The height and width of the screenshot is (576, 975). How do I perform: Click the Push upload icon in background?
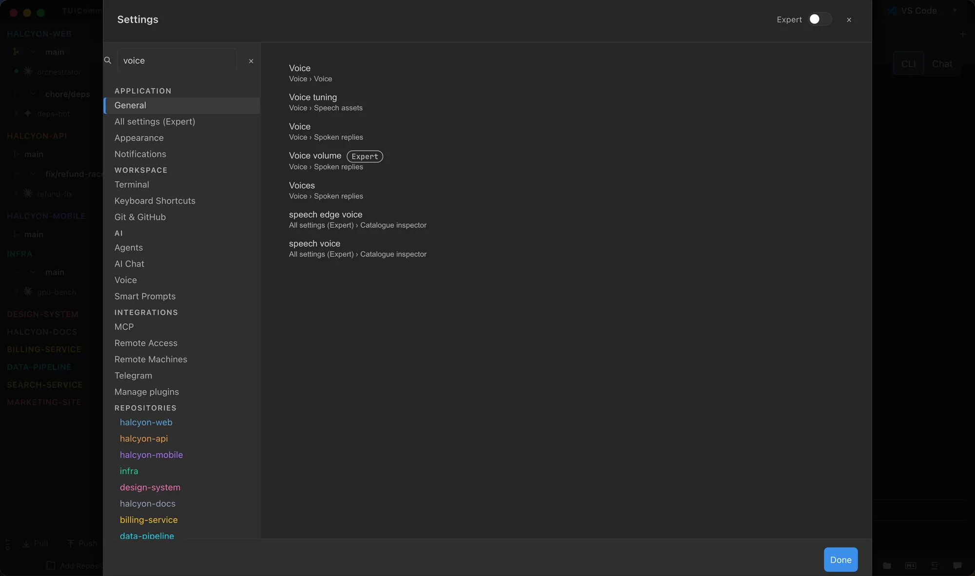click(71, 543)
